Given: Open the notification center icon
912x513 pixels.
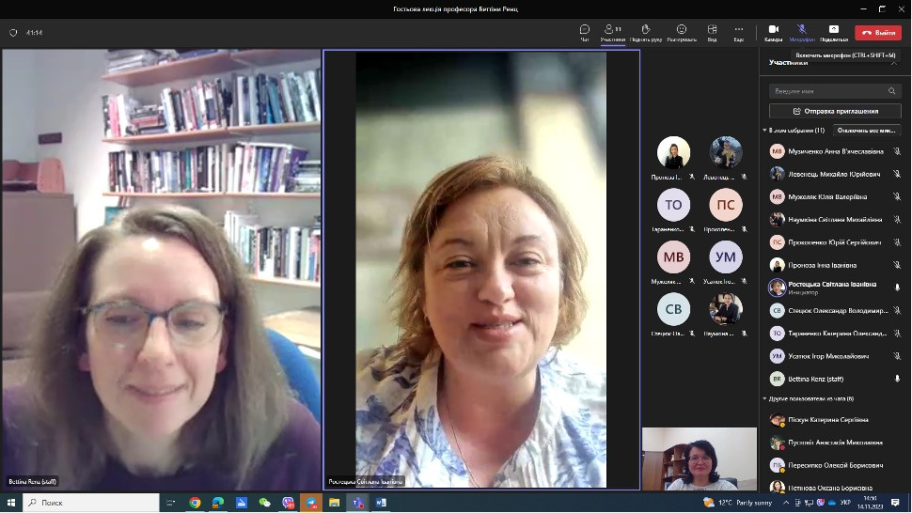Looking at the screenshot, I should pos(895,503).
